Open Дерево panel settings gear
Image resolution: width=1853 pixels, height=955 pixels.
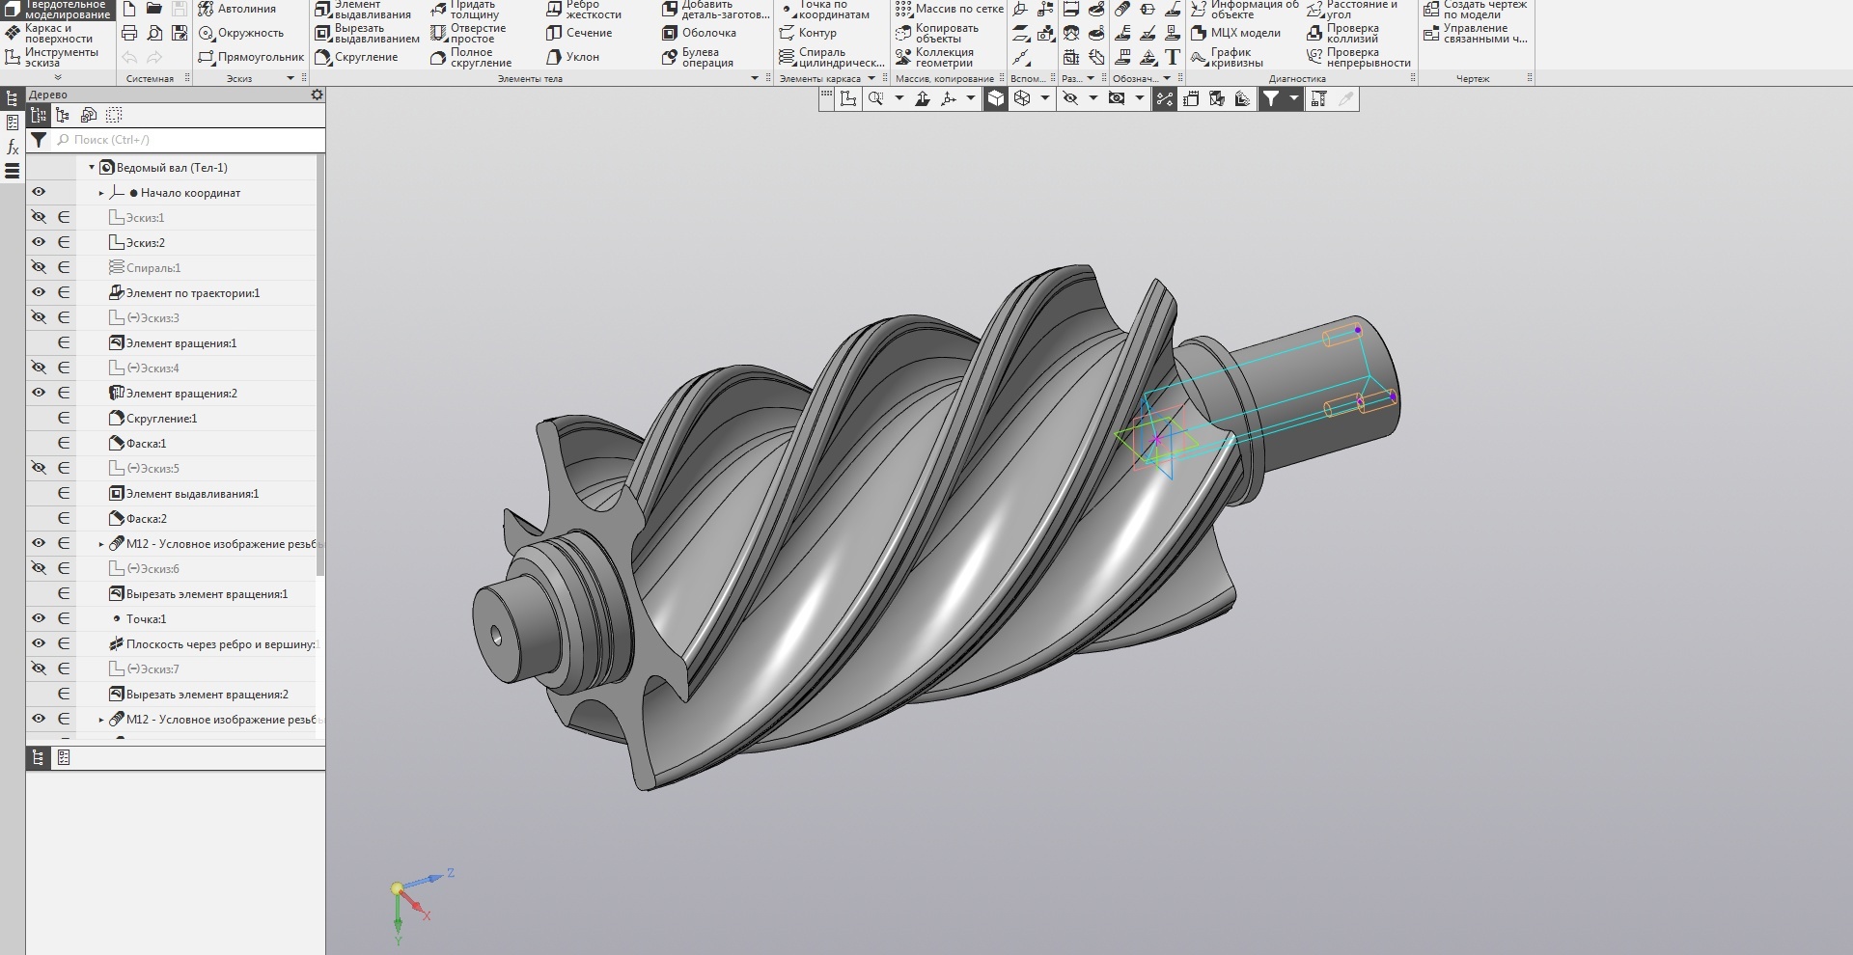click(x=317, y=95)
